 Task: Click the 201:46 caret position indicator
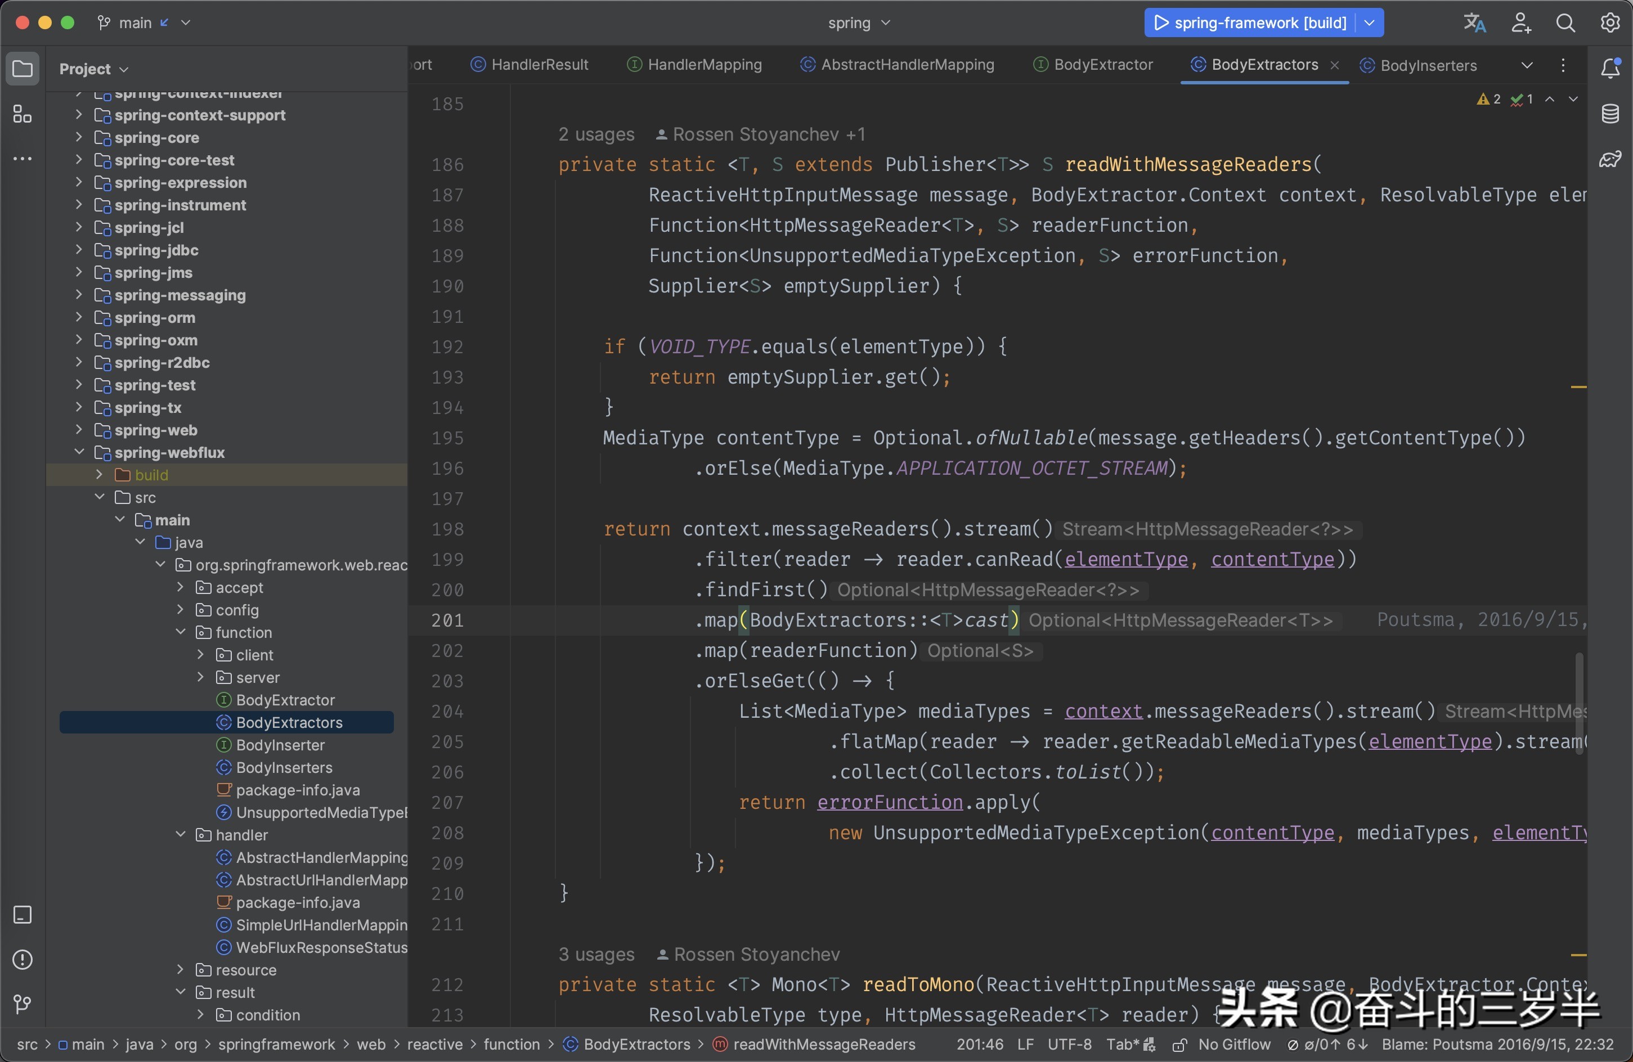980,1044
